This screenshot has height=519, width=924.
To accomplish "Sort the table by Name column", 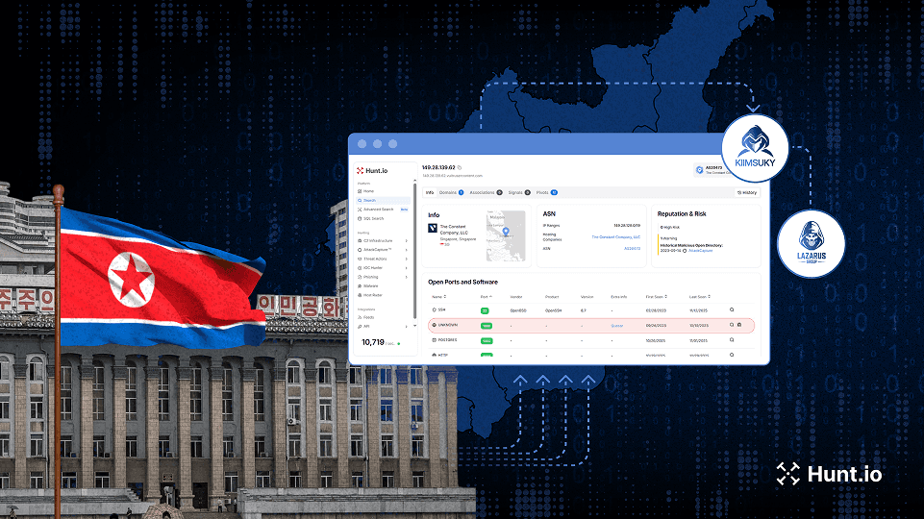I will tap(439, 297).
